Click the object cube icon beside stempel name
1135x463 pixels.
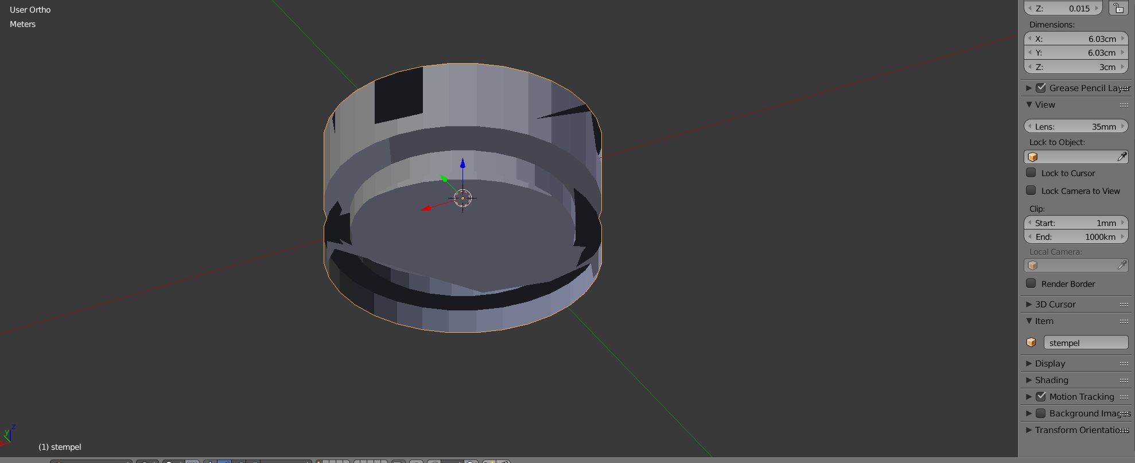pyautogui.click(x=1031, y=343)
